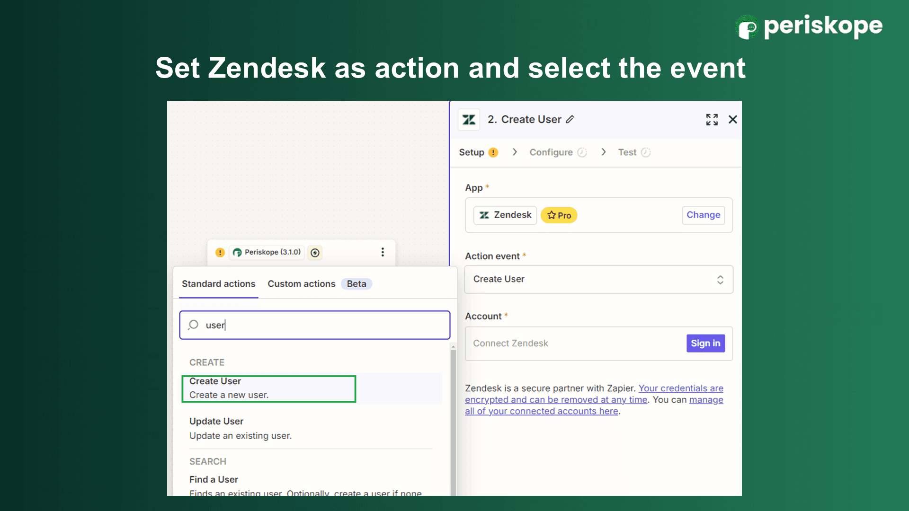909x511 pixels.
Task: Select the Standard actions tab
Action: [218, 284]
